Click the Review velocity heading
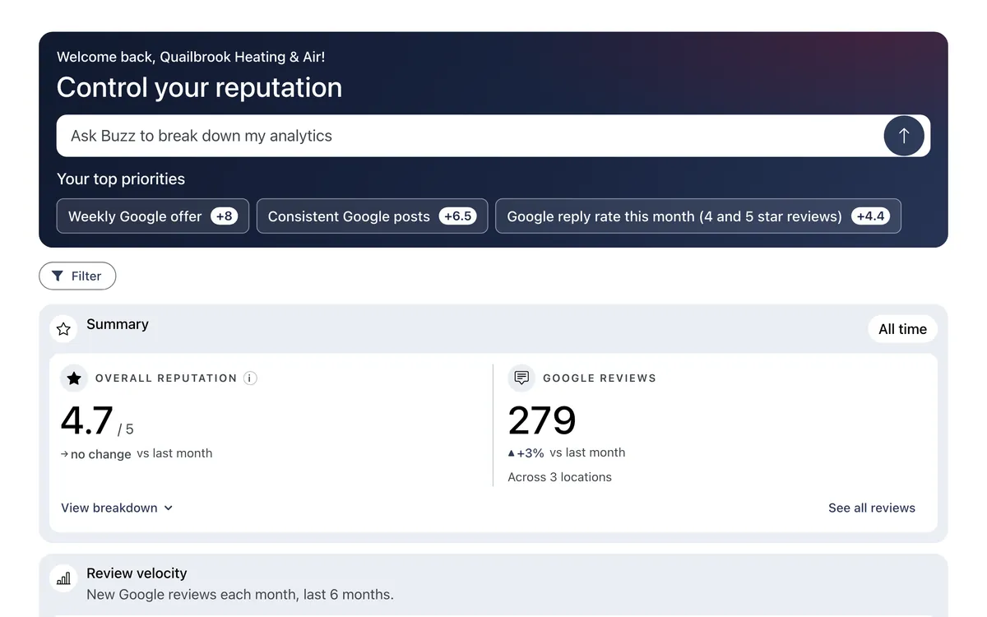Screen dimensions: 987x617 pyautogui.click(x=137, y=573)
